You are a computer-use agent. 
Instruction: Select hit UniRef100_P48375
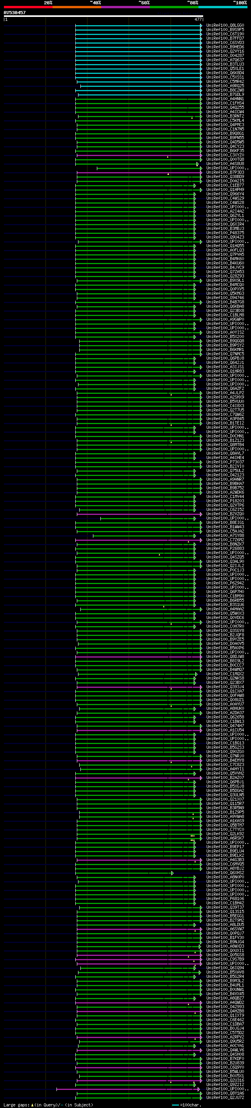[x=225, y=233]
